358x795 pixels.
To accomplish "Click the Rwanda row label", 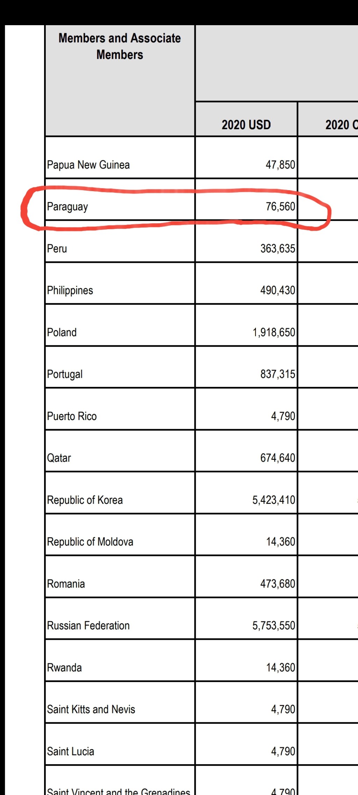I will 64,667.
